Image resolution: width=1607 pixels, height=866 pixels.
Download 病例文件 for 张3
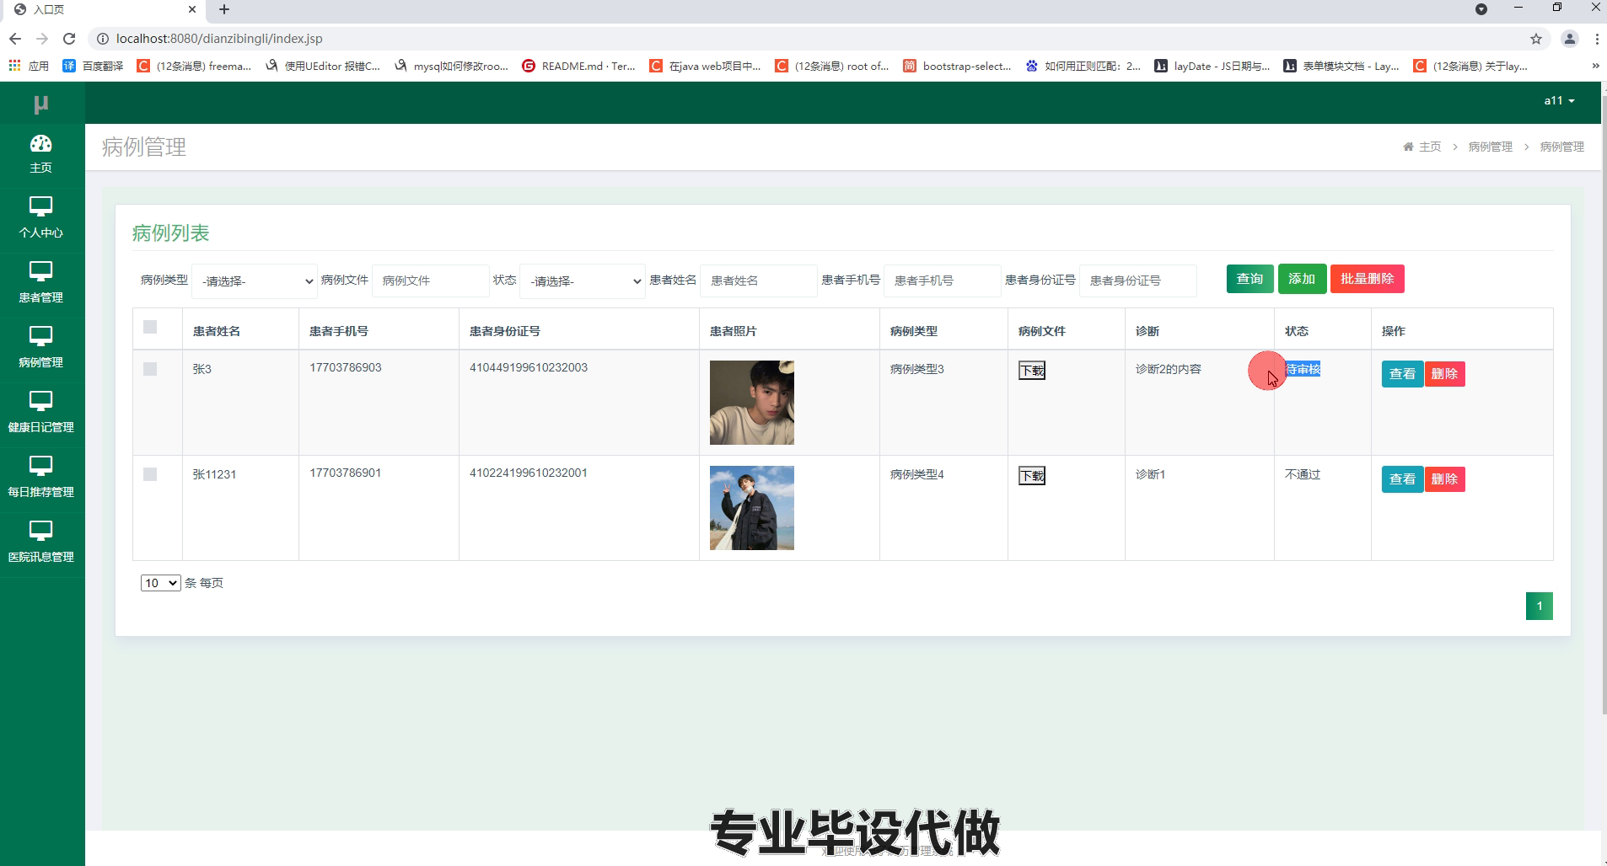(x=1032, y=371)
